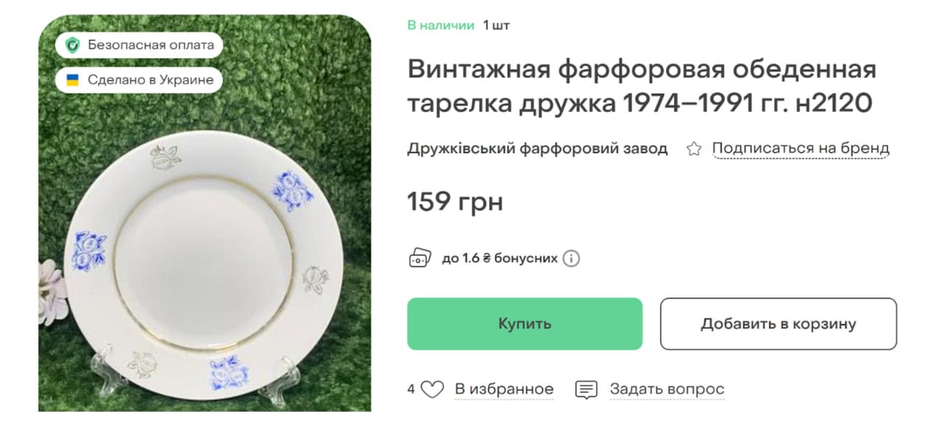Viewport: 943px width, 439px height.
Task: Click the Ukrainian flag icon
Action: [72, 80]
